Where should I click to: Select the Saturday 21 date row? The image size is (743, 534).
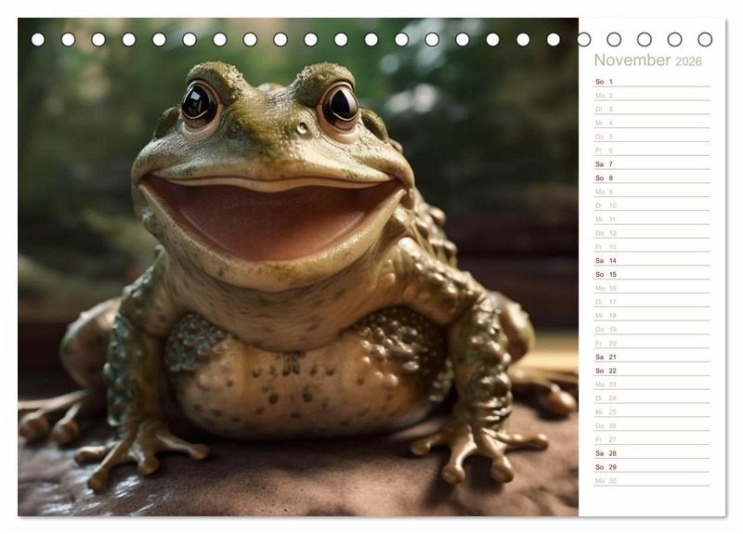click(650, 357)
